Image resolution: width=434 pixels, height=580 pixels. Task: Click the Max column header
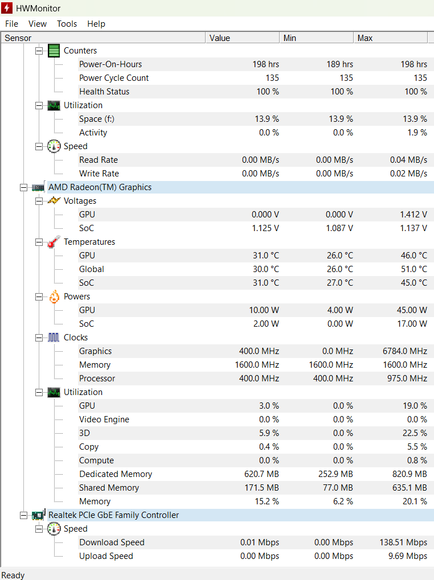coord(390,38)
